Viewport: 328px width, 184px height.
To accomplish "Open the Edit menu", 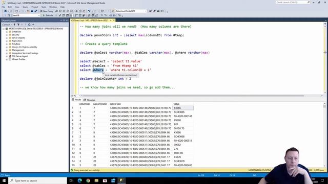I will click(x=10, y=7).
